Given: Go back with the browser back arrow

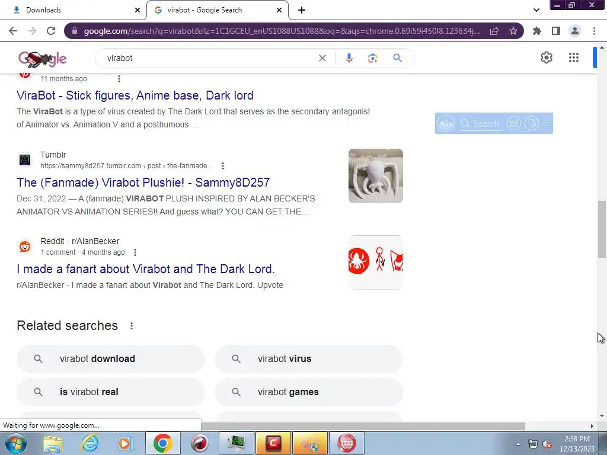Looking at the screenshot, I should 13,31.
